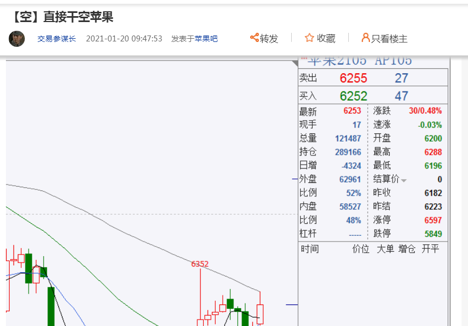Click the latest price 6253
Image resolution: width=468 pixels, height=326 pixels.
click(352, 111)
